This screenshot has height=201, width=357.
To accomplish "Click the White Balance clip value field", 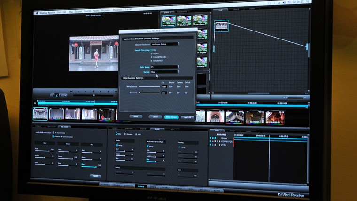I will click(x=164, y=87).
